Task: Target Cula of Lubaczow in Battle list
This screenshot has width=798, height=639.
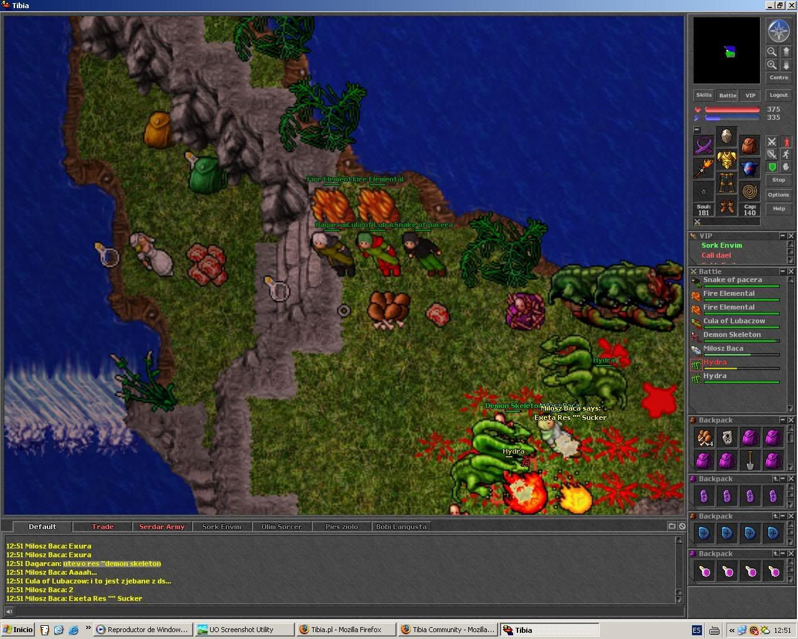Action: tap(736, 322)
